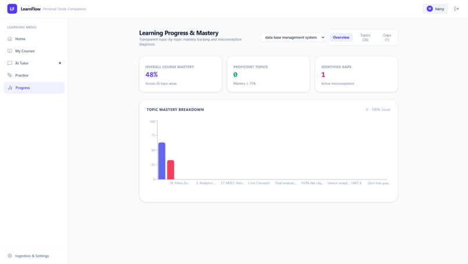
Task: Click the '18. Vitess Ex...' axis label
Action: [179, 183]
